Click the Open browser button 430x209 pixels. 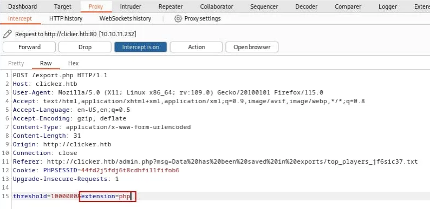[252, 47]
